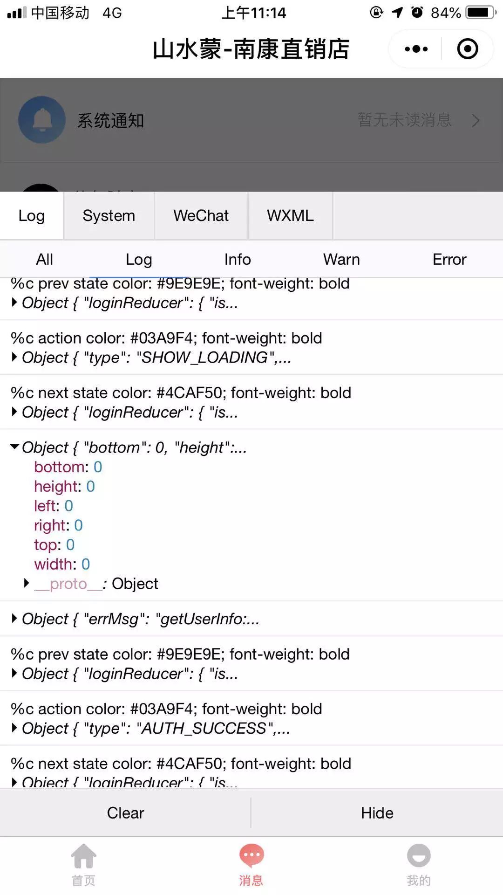Tap the chevron next to 暂无未读消息
Screen dimensions: 503x895
[476, 121]
